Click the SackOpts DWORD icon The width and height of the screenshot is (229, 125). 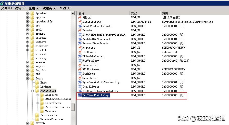(x=80, y=74)
